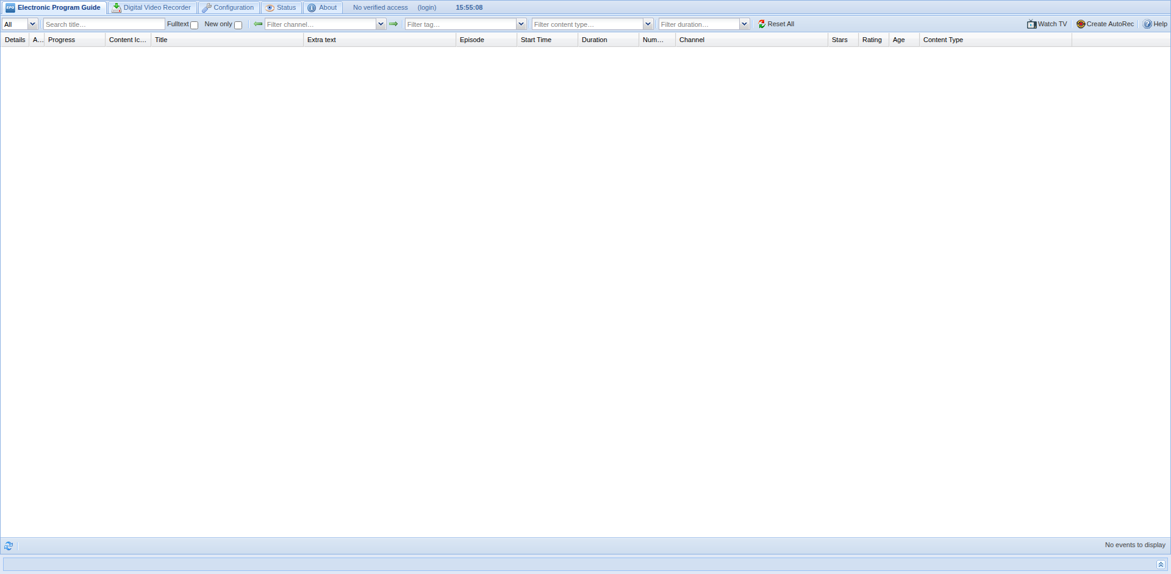Open the Configuration tab
Screen dimensions: 1171x574
point(229,7)
